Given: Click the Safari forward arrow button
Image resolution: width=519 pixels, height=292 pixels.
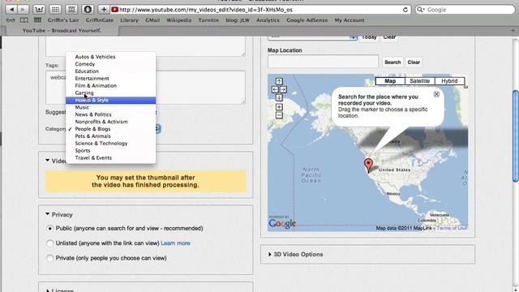Looking at the screenshot, I should [23, 10].
